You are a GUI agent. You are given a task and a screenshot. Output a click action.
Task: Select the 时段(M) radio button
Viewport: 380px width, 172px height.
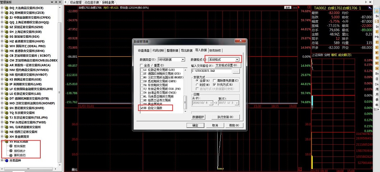click(x=197, y=84)
